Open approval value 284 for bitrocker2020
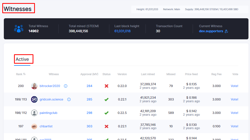 [x=89, y=86]
